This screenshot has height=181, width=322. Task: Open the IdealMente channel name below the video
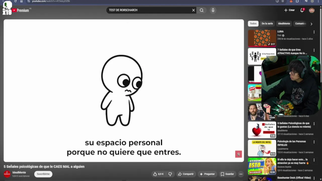[19, 172]
